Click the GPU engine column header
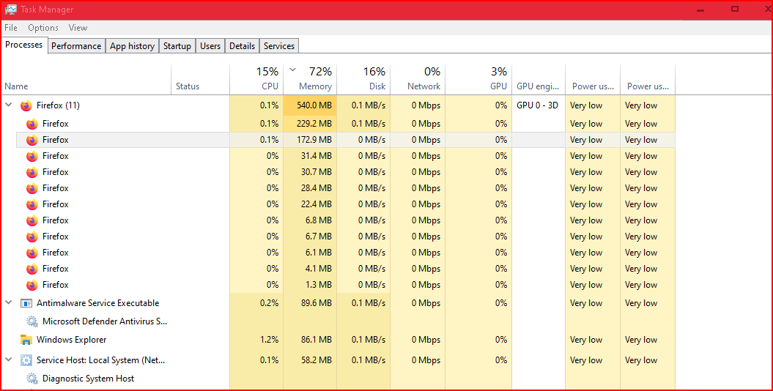This screenshot has width=773, height=391. (539, 79)
